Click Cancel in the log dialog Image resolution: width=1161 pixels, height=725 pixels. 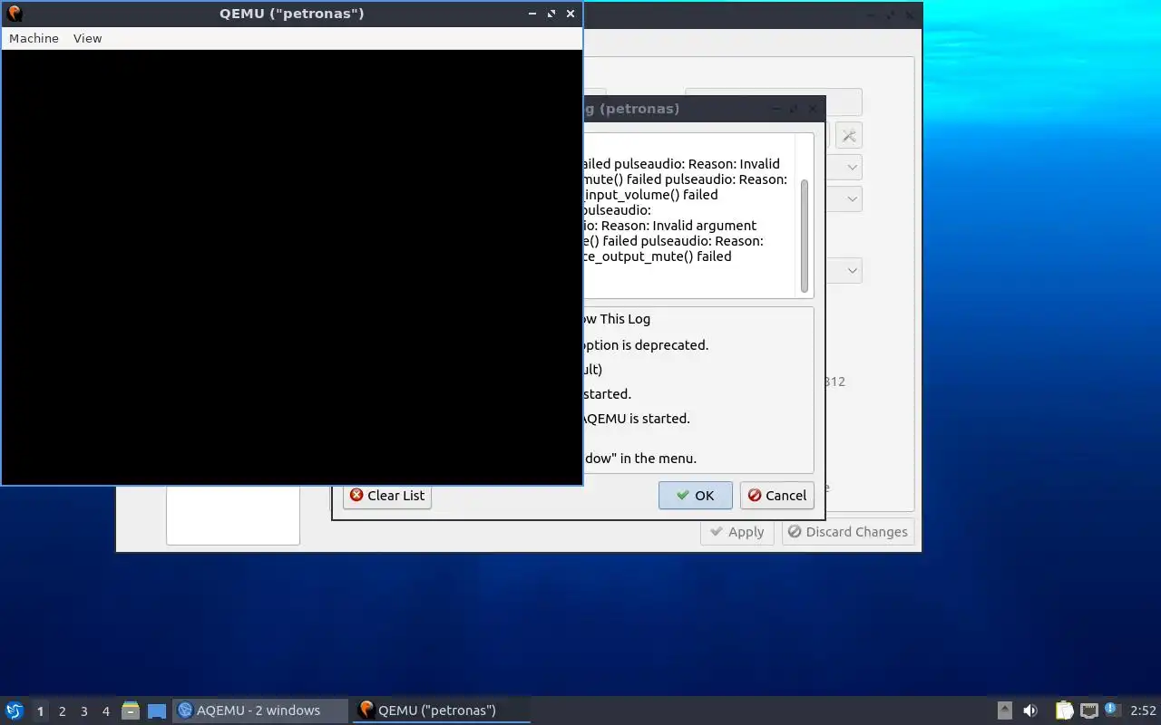click(776, 495)
